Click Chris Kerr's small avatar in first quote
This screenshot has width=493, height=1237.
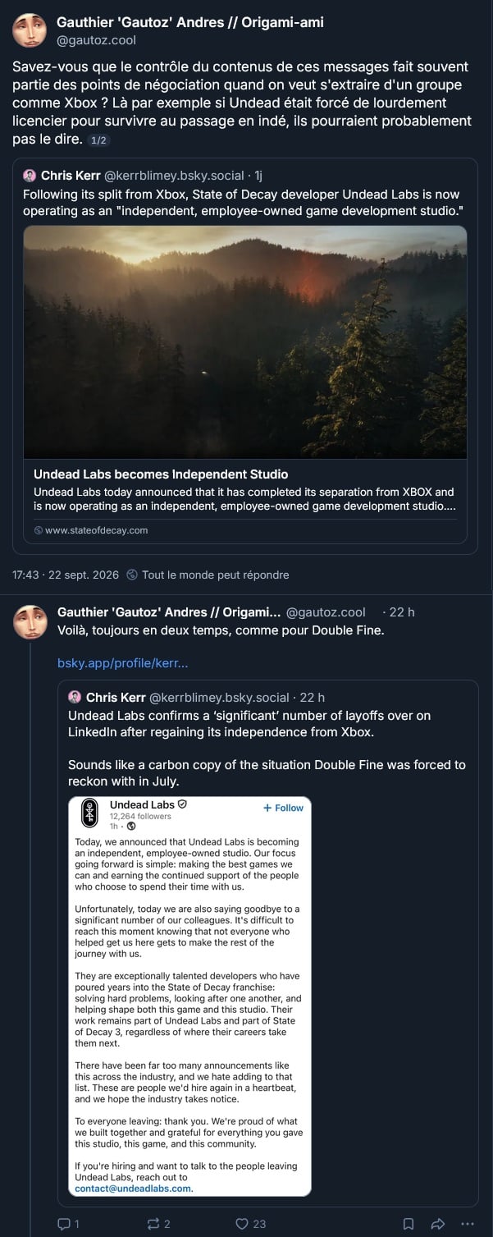tap(30, 175)
